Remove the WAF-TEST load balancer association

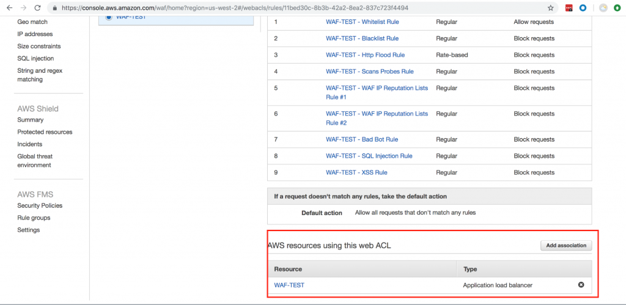(x=581, y=285)
